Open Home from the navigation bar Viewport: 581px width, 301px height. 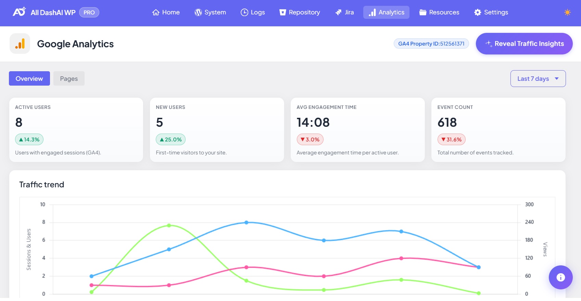click(x=166, y=12)
